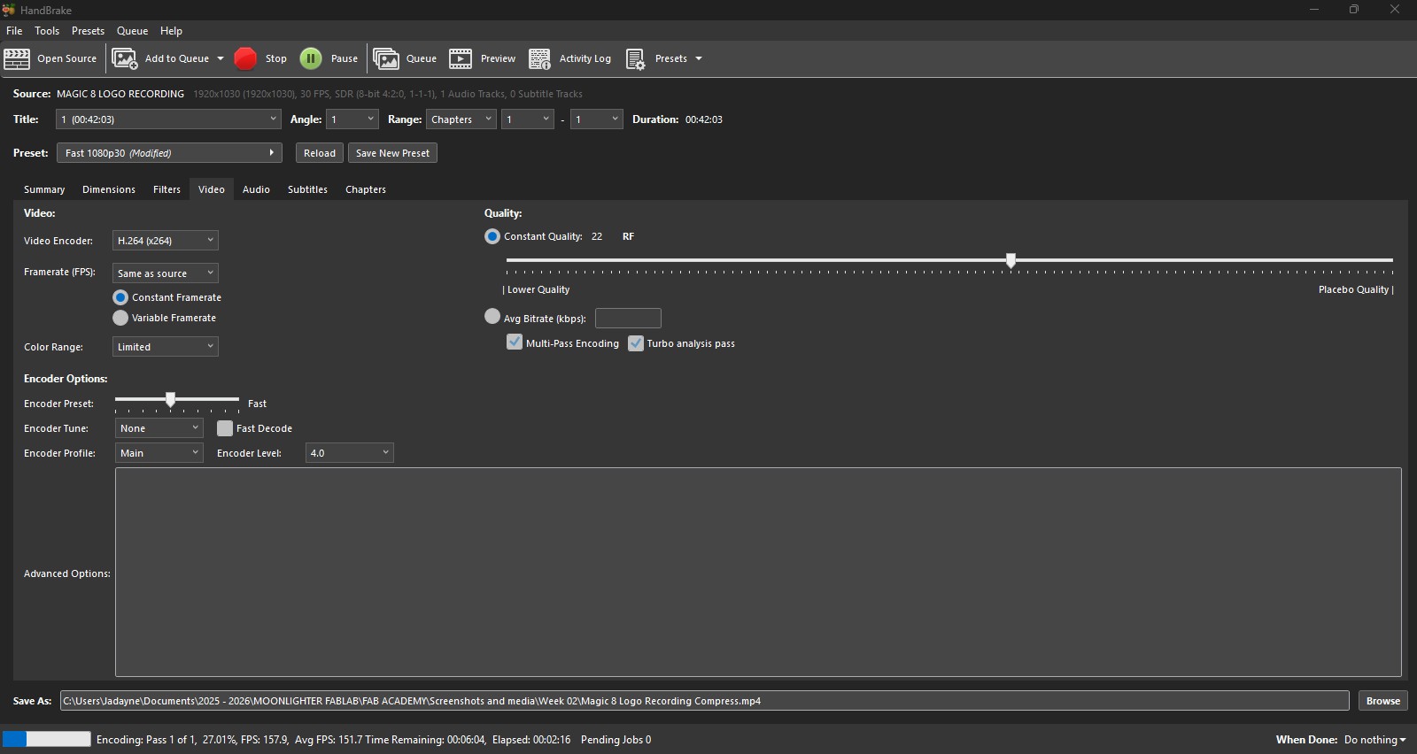
Task: Click the "Pending Jobs 0" status text
Action: 616,740
